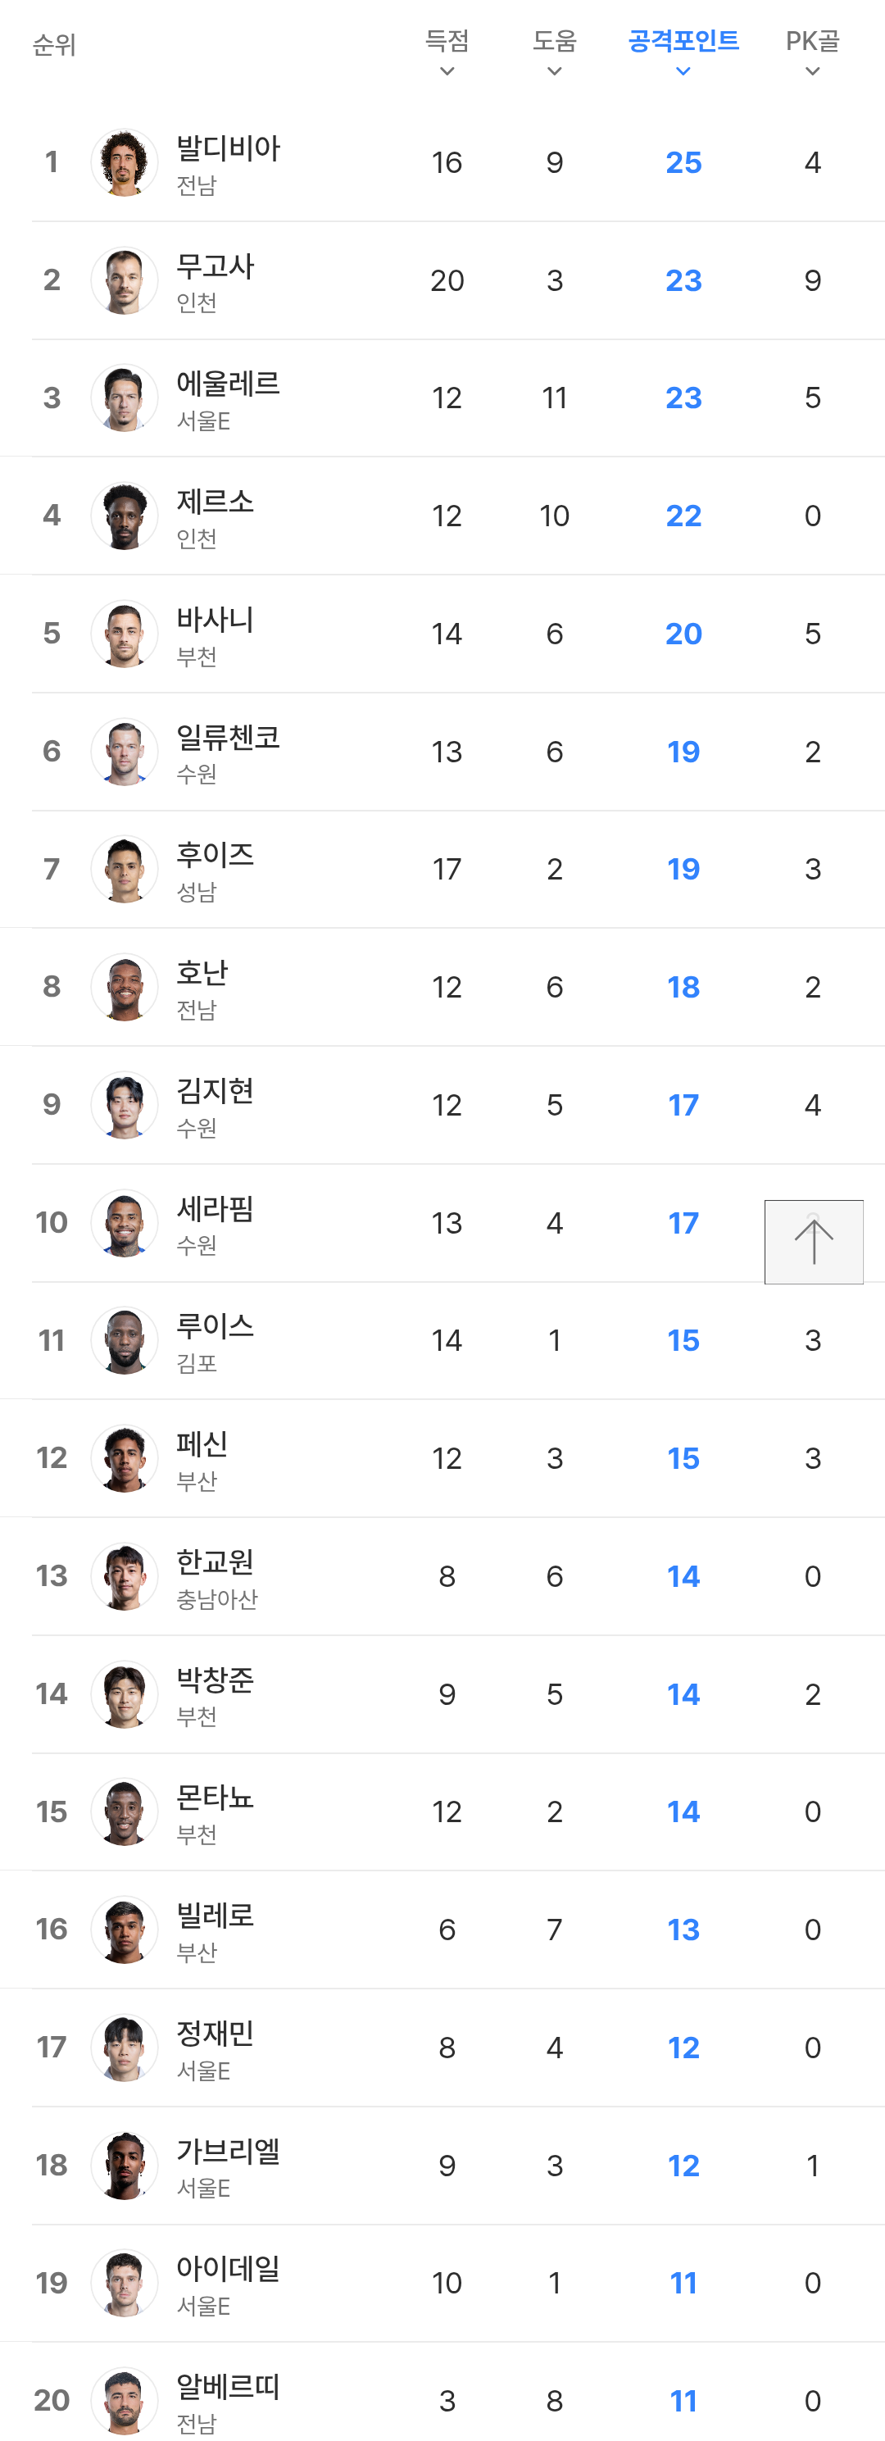
Task: Open 세라핌 player name link
Action: tap(215, 1209)
